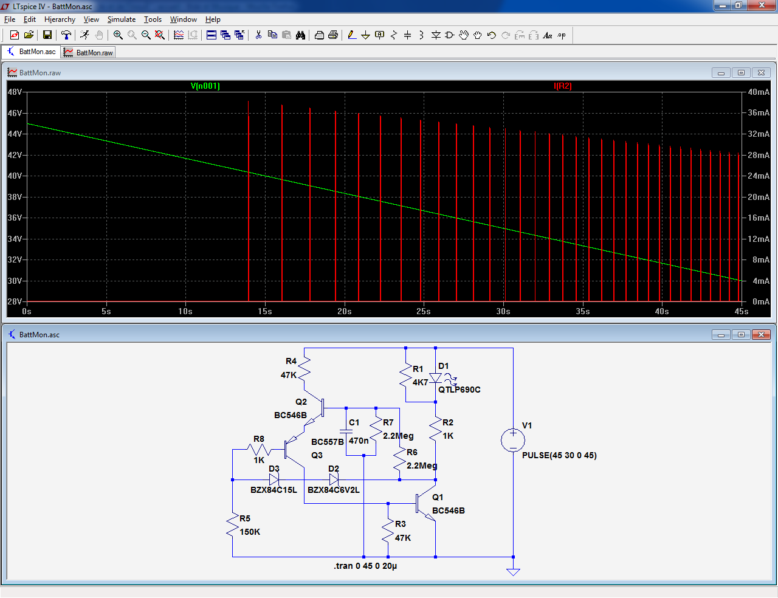Open the Edit menu

pyautogui.click(x=30, y=19)
